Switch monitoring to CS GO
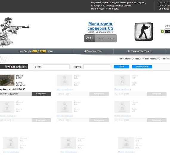The image size is (170, 161). (x=101, y=38)
